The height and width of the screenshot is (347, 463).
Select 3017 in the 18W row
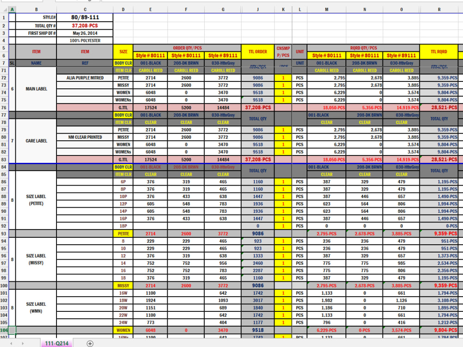258,300
